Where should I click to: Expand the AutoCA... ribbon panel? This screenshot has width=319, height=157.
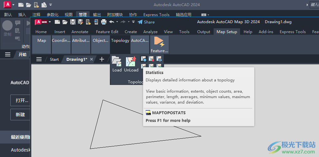tap(140, 44)
